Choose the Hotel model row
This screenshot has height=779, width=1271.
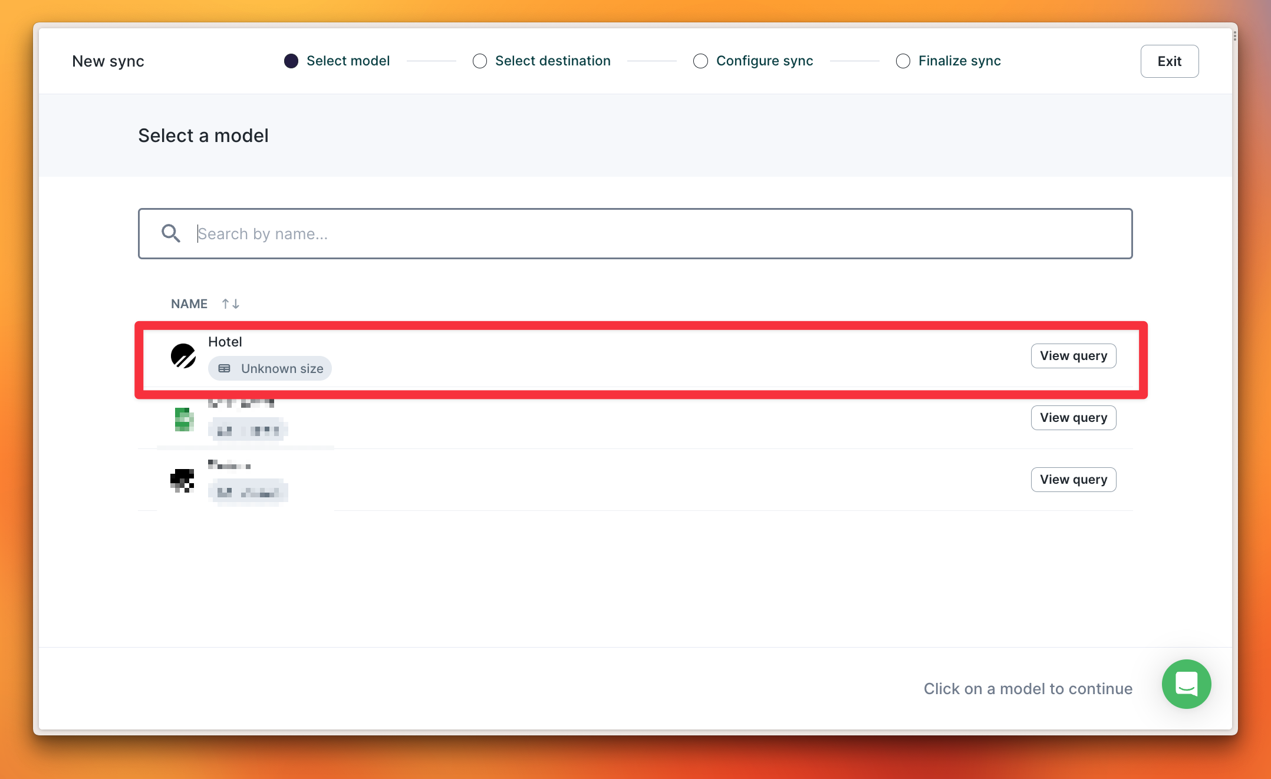coord(590,356)
